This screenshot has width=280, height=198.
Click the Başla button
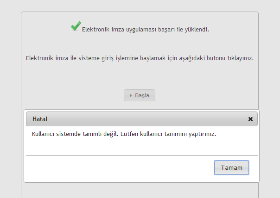click(x=140, y=95)
